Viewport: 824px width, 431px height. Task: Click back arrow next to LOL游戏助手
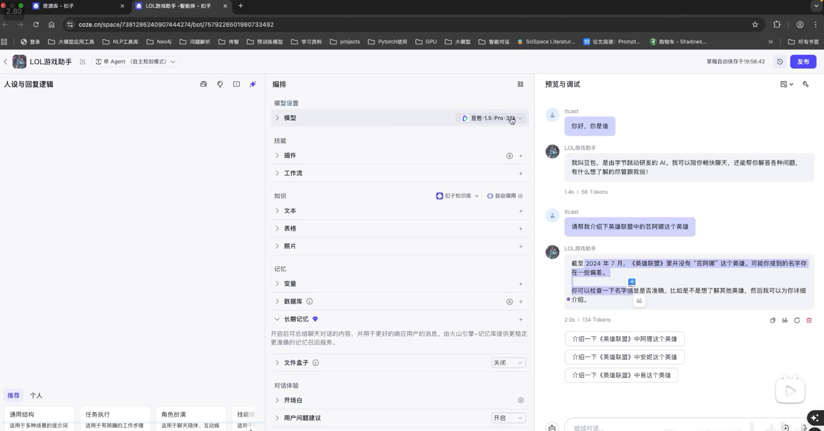[6, 62]
